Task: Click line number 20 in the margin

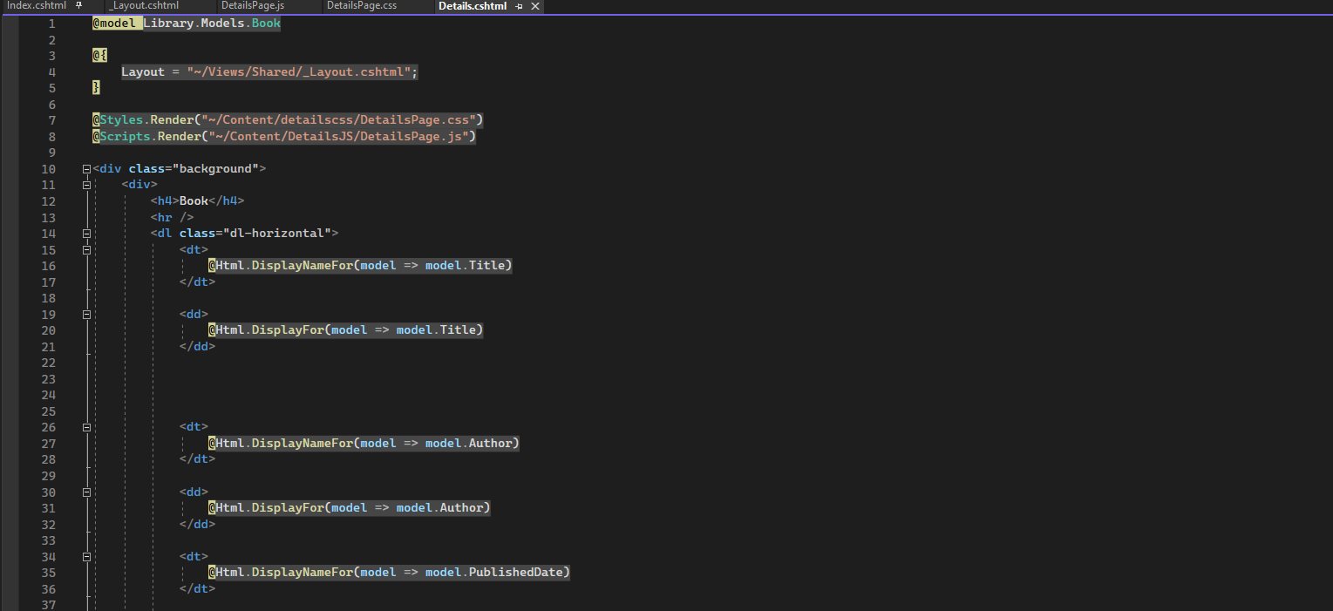Action: tap(48, 329)
